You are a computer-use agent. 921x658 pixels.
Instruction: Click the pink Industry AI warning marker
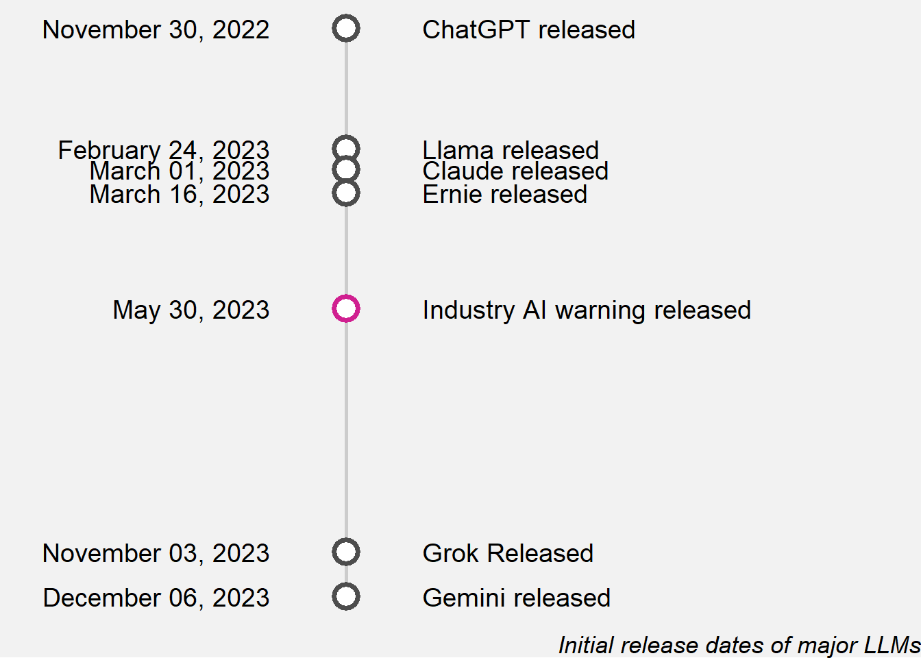tap(346, 308)
